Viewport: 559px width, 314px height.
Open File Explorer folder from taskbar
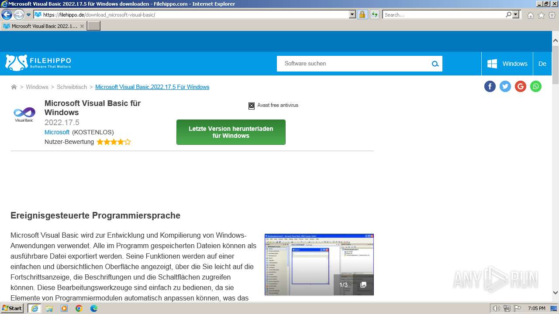pos(49,308)
